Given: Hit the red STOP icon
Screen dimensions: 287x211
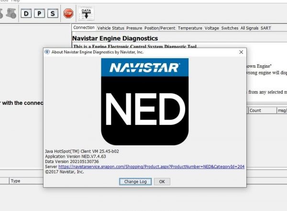Looking at the screenshot, I should [68, 13].
